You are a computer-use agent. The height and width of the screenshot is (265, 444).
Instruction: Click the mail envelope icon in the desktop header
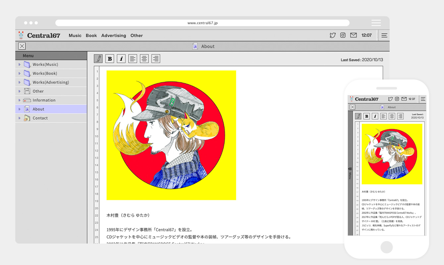[354, 35]
